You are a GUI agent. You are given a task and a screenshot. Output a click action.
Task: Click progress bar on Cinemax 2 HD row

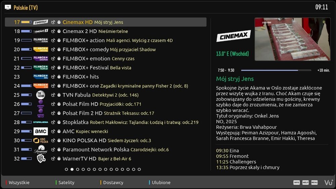pyautogui.click(x=26, y=31)
